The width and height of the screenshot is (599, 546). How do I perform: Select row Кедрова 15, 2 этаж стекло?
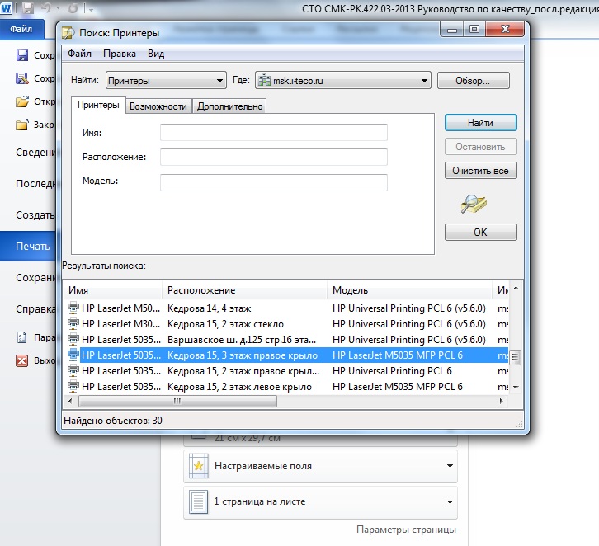pyautogui.click(x=288, y=324)
